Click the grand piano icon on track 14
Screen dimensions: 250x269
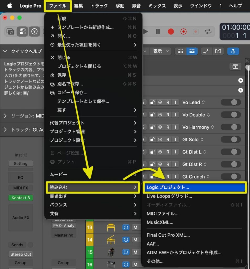click(111, 240)
